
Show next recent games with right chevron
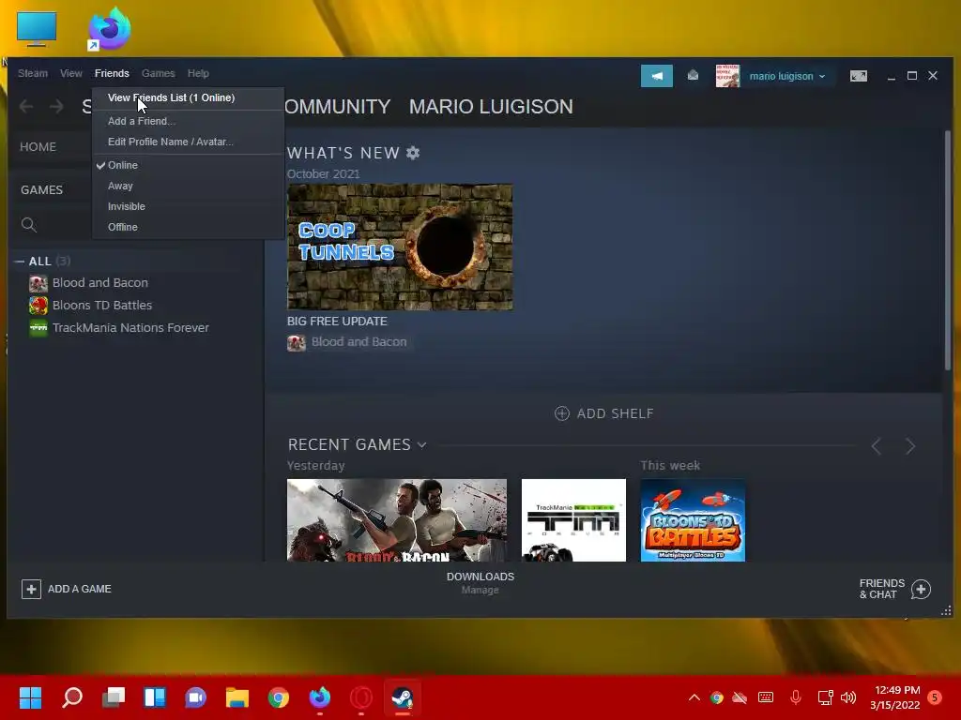tap(910, 446)
